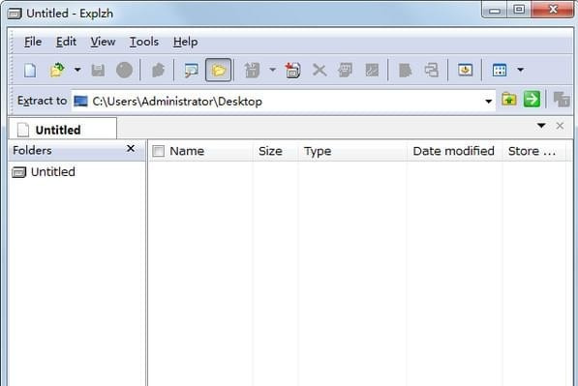Screen dimensions: 578x386
Task: Click the greyed-out Delete X toolbar icon
Action: [x=319, y=70]
